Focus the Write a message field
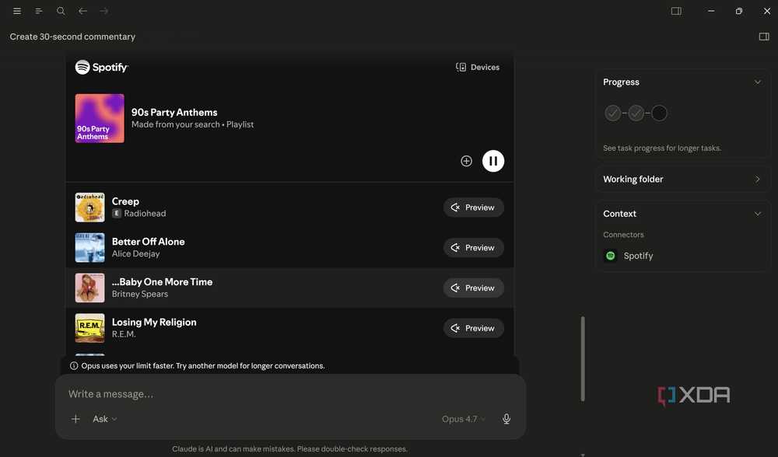778x457 pixels. (289, 393)
